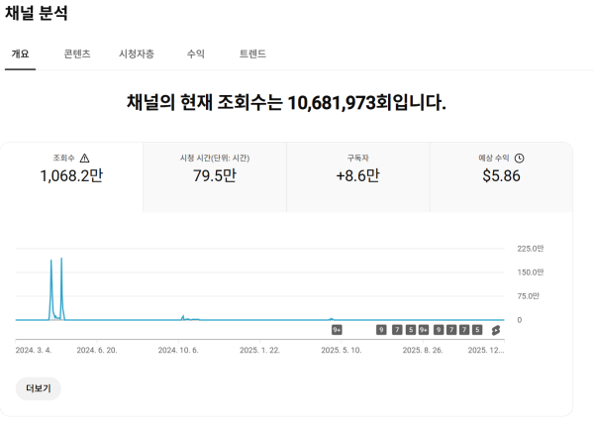This screenshot has width=594, height=429.
Task: Open the second 9+ marker on timeline
Action: click(424, 330)
